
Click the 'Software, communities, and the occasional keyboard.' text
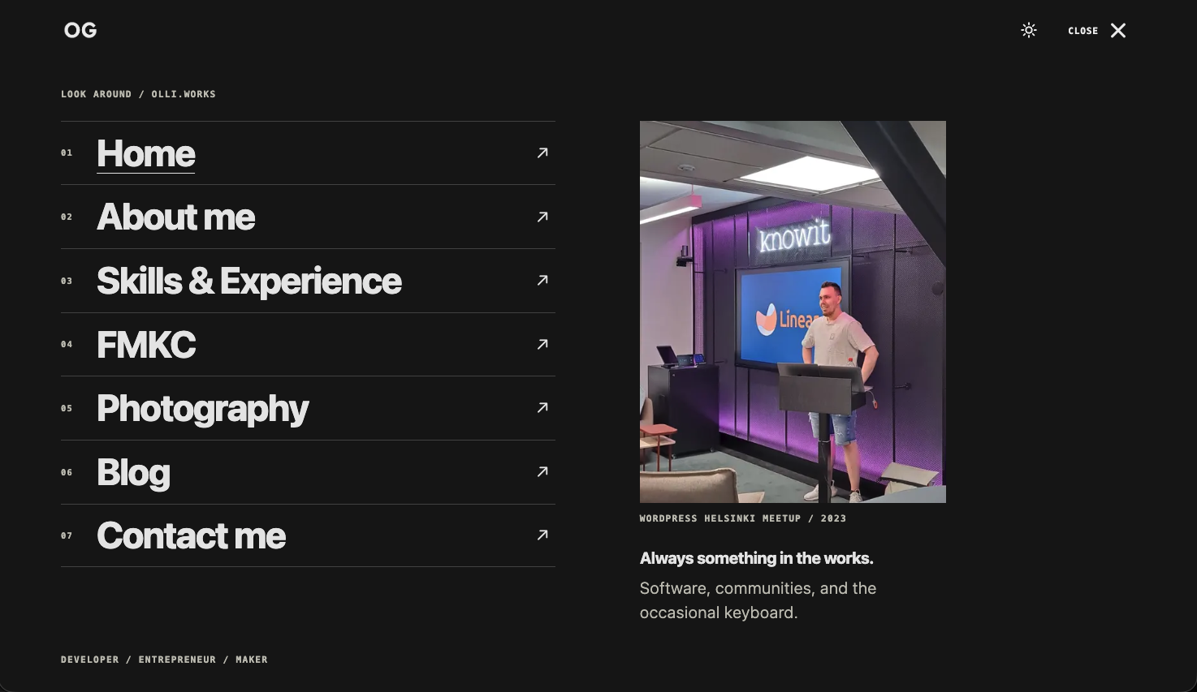click(758, 600)
